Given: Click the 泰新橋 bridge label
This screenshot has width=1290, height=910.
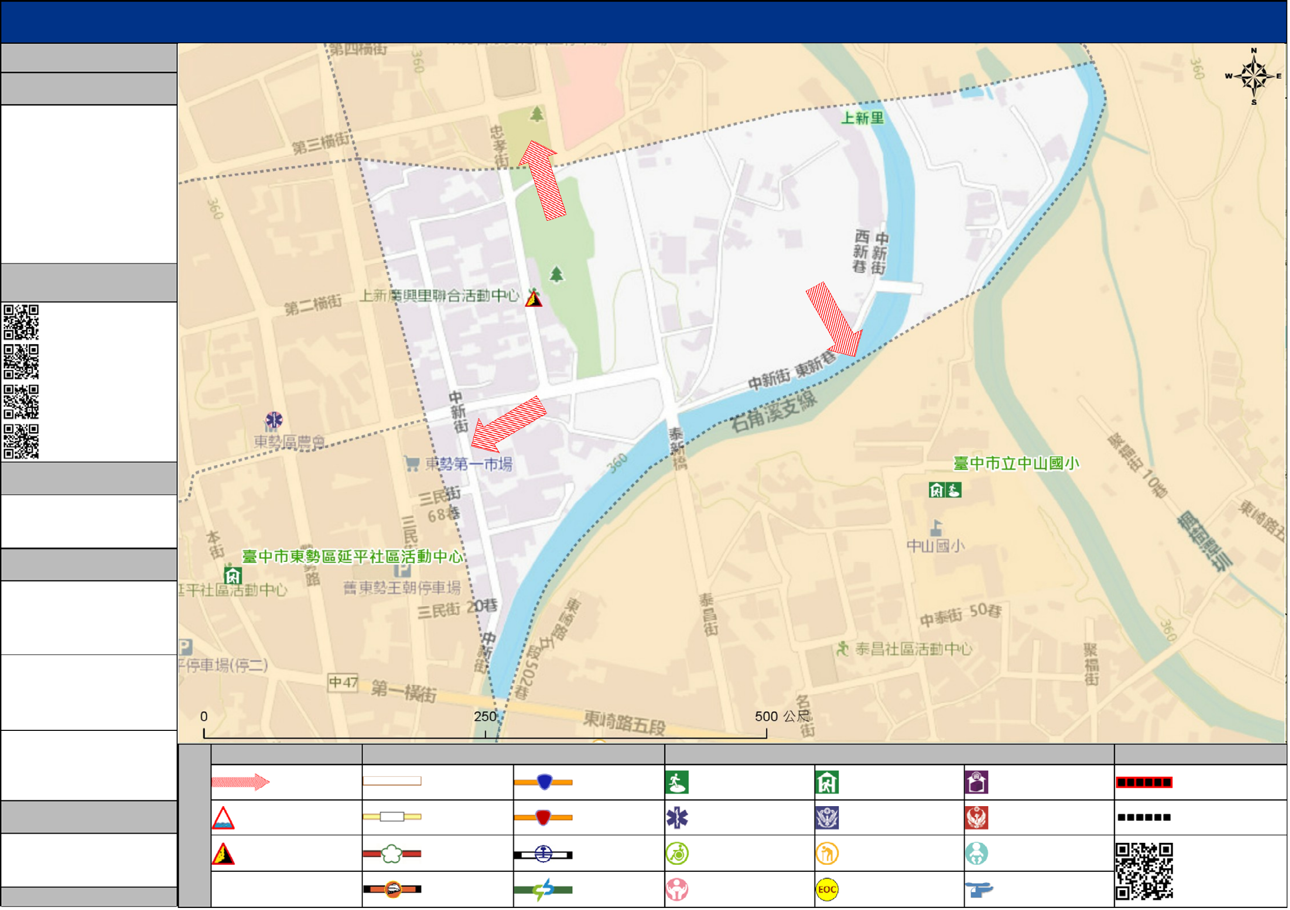Looking at the screenshot, I should pos(678,449).
